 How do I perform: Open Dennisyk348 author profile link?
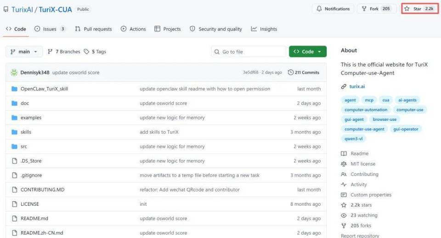pyautogui.click(x=35, y=72)
